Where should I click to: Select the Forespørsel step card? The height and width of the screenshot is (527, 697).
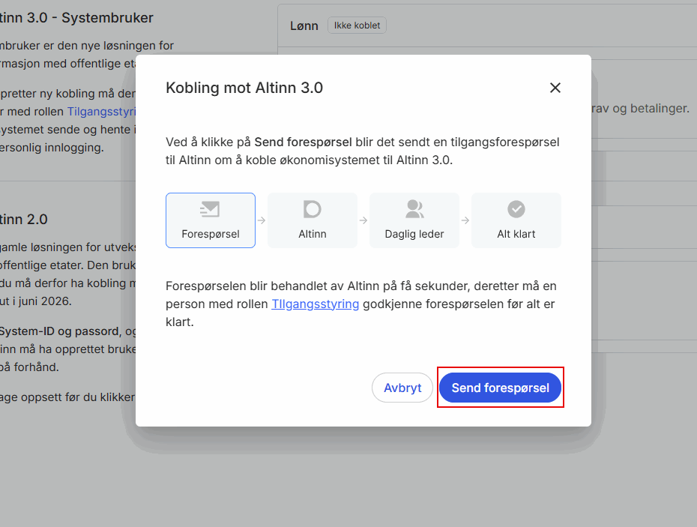click(x=210, y=220)
